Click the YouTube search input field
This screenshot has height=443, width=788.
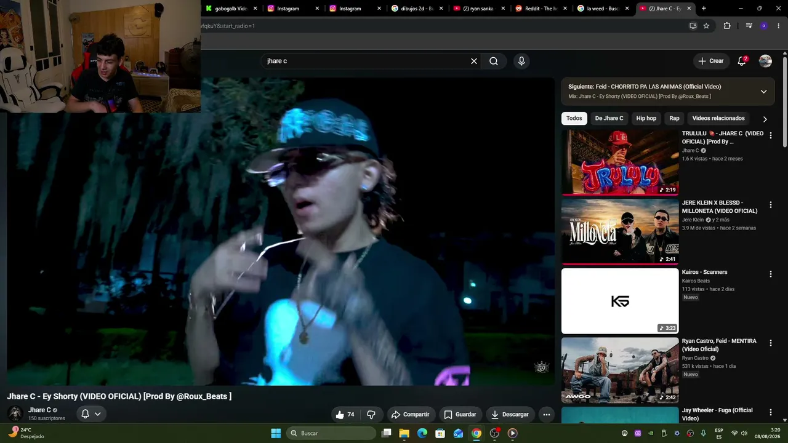[x=366, y=61]
